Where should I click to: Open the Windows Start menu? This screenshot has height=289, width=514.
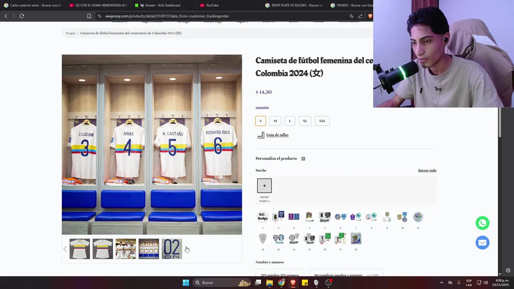186,283
